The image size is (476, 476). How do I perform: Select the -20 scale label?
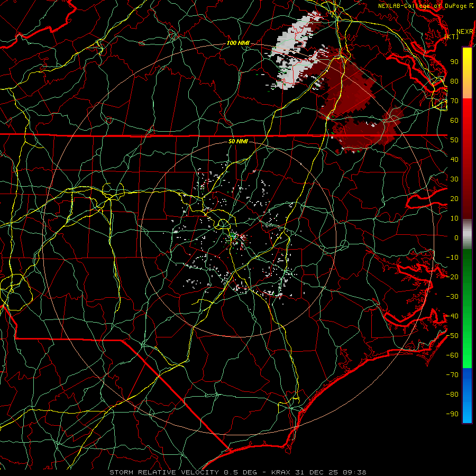[x=452, y=277]
